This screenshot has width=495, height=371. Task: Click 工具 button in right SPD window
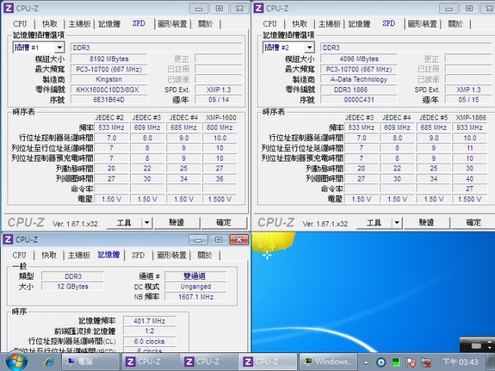pyautogui.click(x=374, y=223)
